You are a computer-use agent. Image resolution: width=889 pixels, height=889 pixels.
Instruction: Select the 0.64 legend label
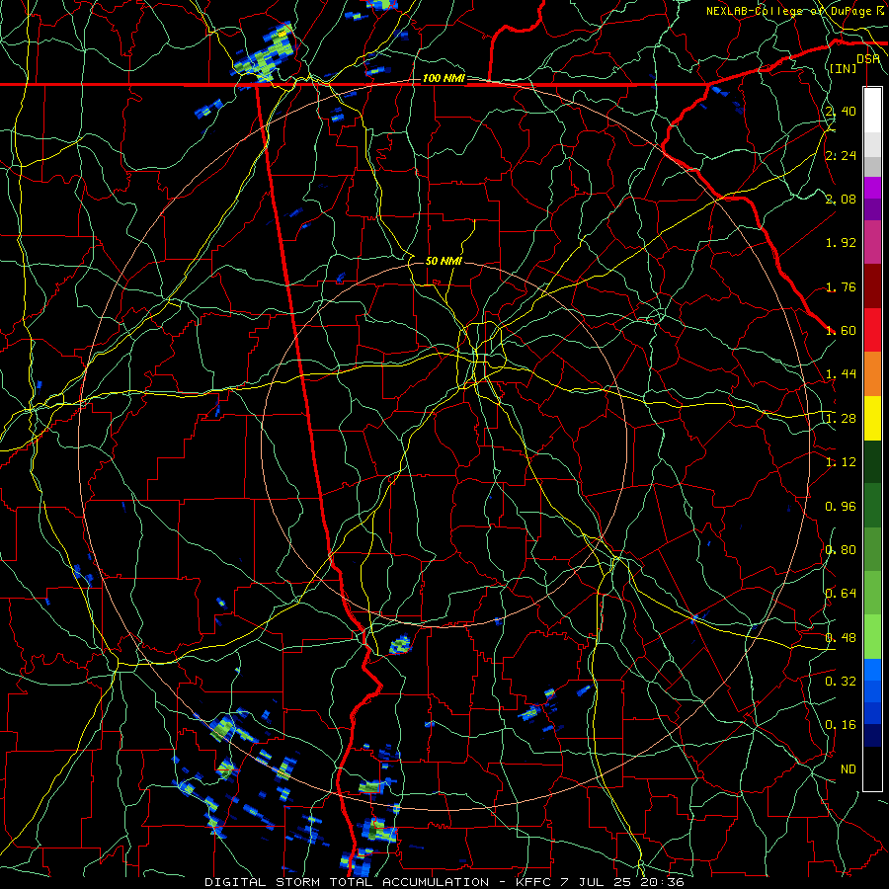(x=841, y=594)
